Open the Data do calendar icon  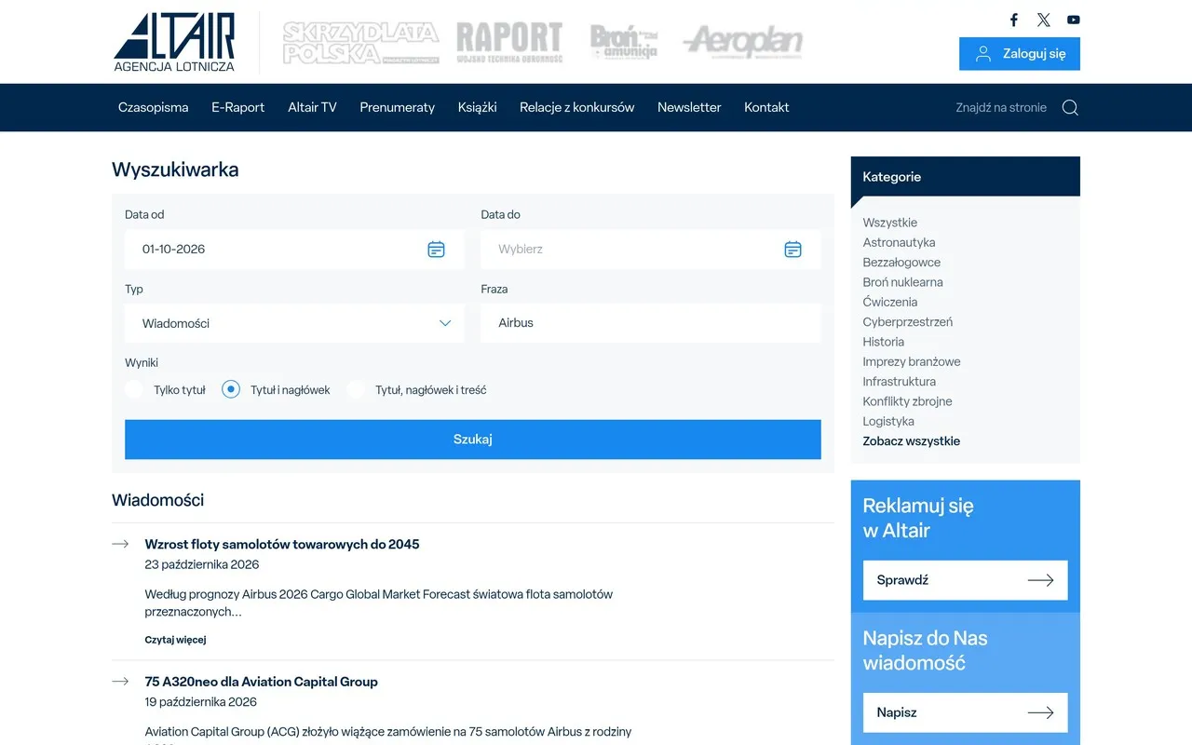pyautogui.click(x=792, y=250)
